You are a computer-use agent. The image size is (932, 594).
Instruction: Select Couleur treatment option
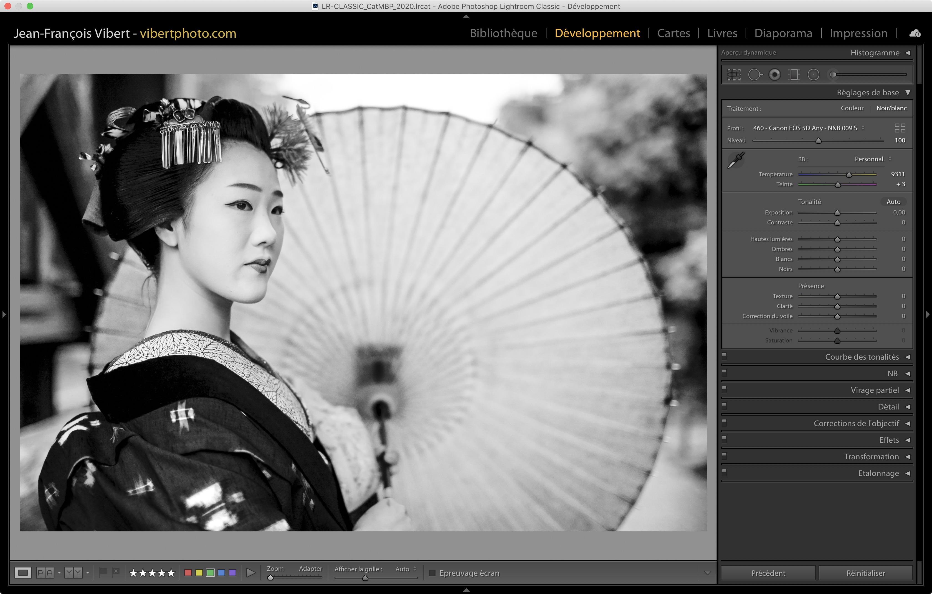coord(852,108)
